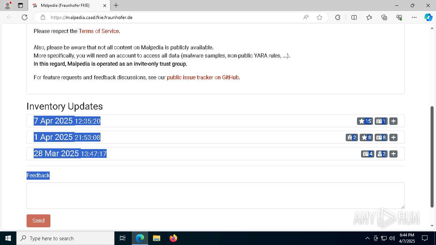Open the Collections panel

tap(384, 17)
